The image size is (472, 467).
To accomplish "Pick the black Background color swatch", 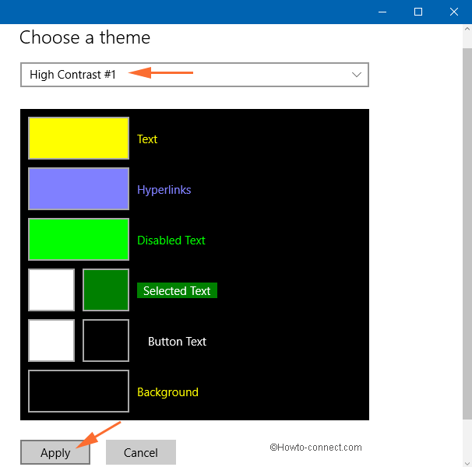I will (x=79, y=391).
